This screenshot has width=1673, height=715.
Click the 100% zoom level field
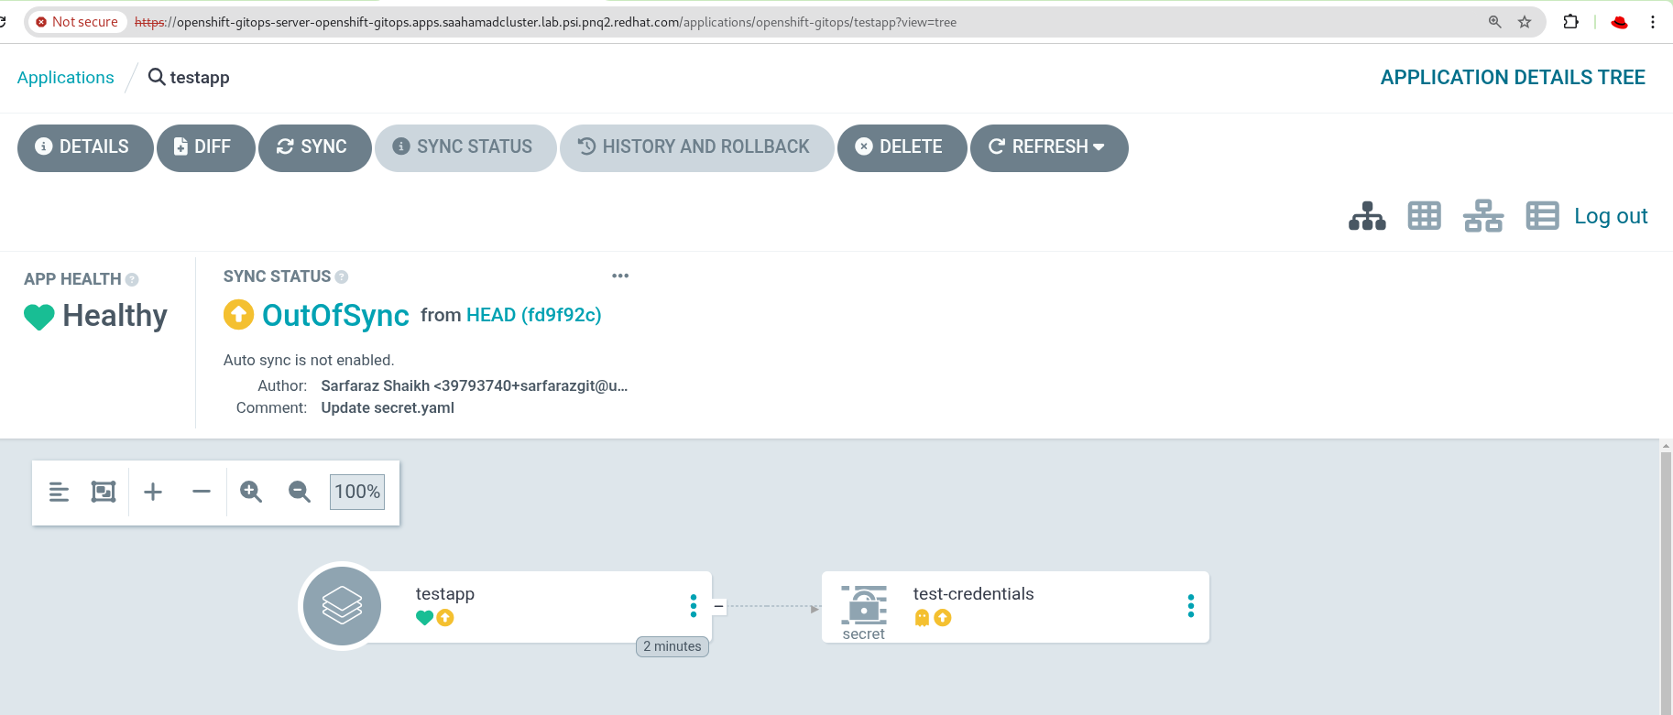pyautogui.click(x=357, y=492)
